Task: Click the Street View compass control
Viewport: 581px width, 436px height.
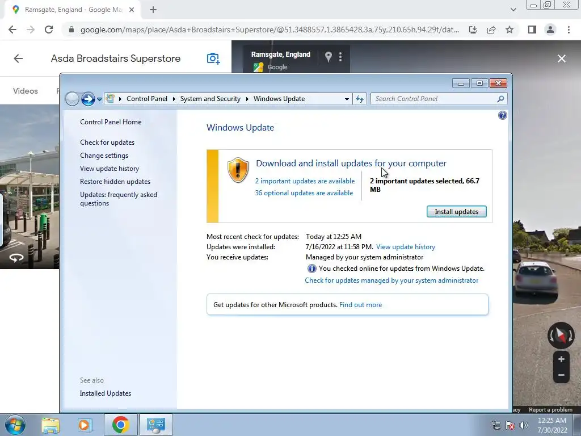Action: [561, 336]
